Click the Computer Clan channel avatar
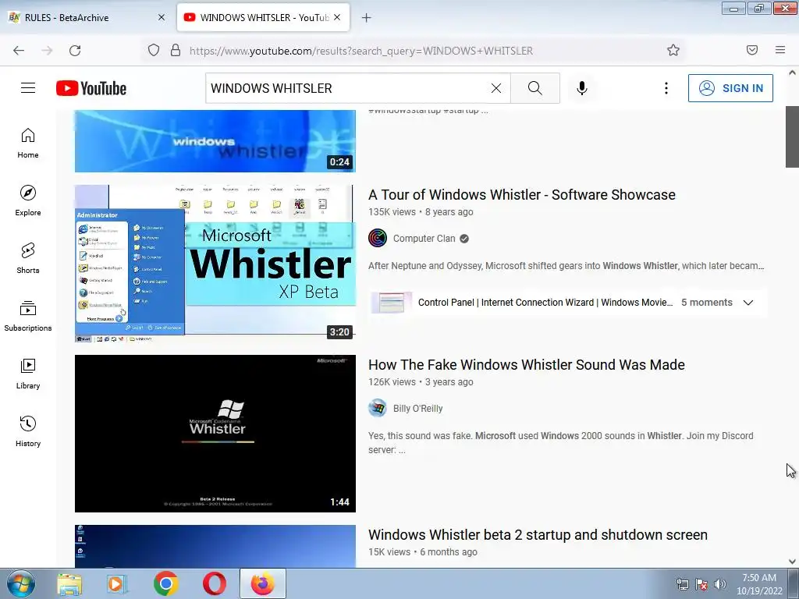The width and height of the screenshot is (799, 599). [378, 238]
